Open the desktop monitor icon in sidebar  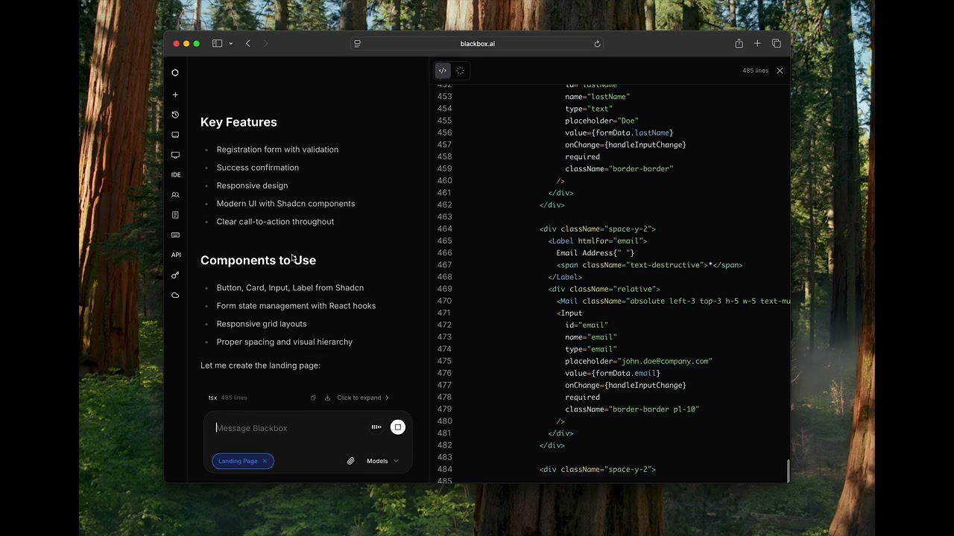tap(175, 155)
